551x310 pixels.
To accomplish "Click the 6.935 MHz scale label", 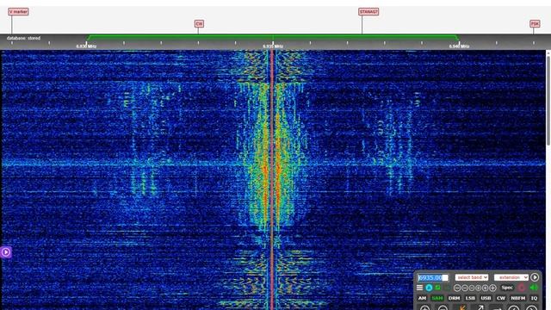I will [x=273, y=46].
